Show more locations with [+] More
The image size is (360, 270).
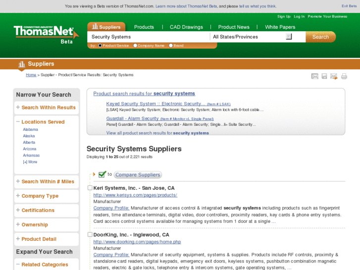coord(30,162)
